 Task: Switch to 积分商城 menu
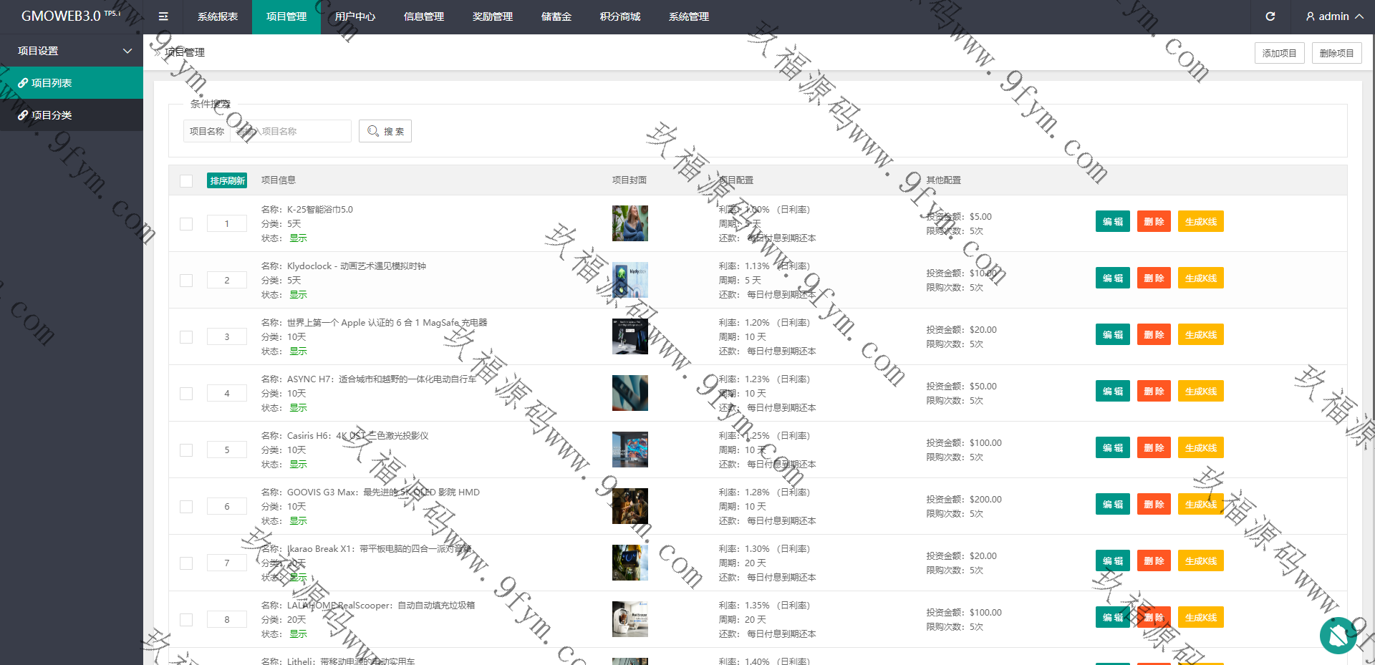tap(619, 16)
